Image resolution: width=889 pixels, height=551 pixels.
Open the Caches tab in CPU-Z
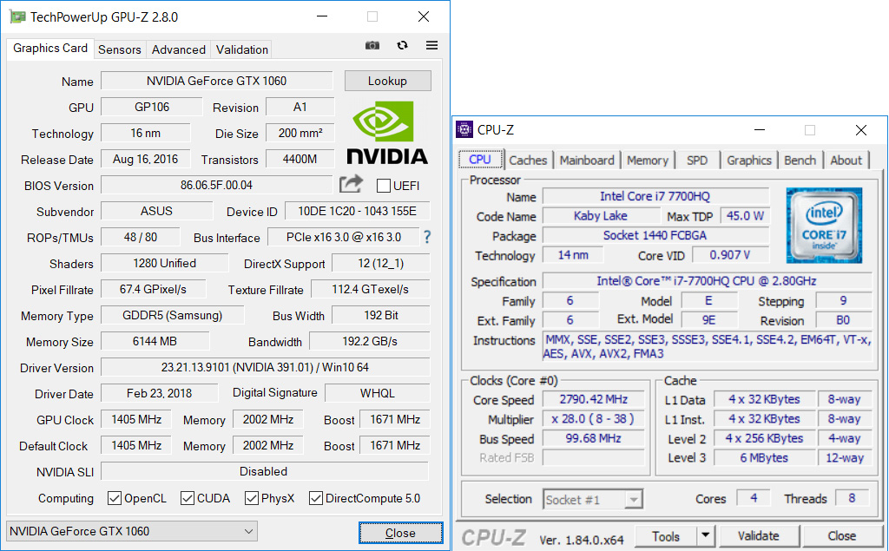(x=528, y=161)
